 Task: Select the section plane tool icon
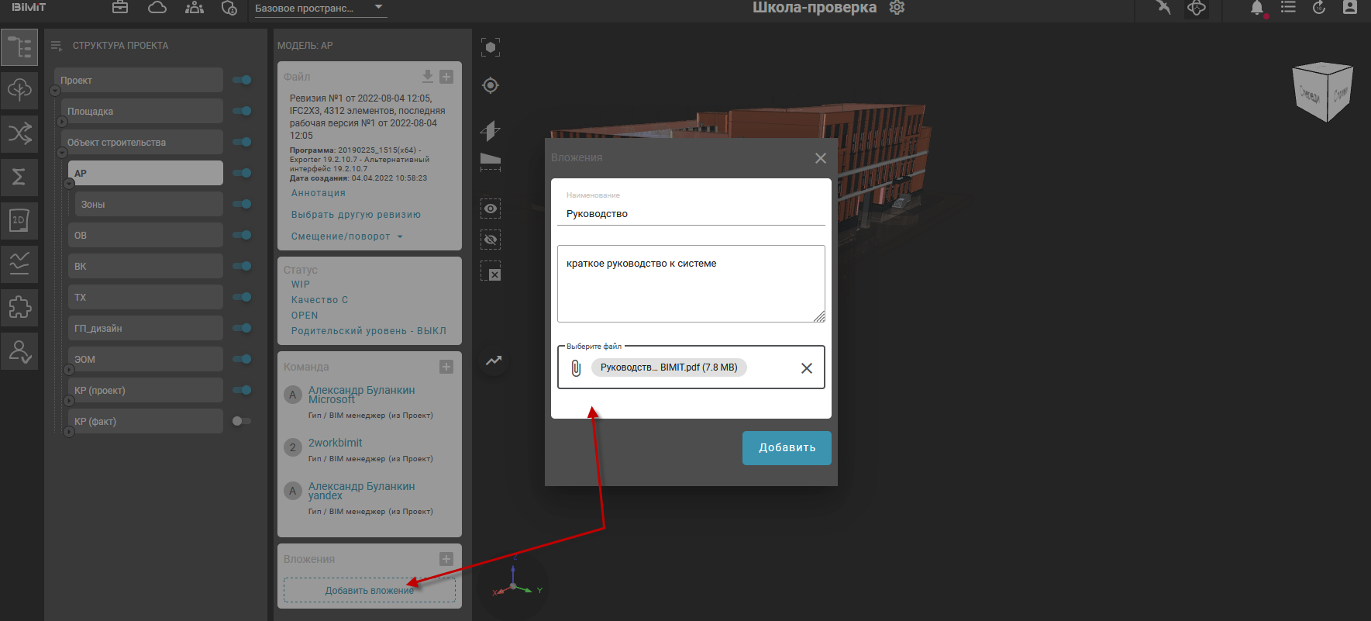coord(490,130)
